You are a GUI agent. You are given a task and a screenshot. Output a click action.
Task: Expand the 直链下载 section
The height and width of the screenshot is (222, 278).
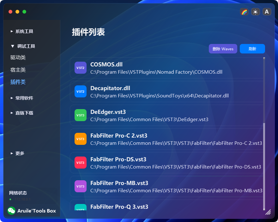point(22,113)
